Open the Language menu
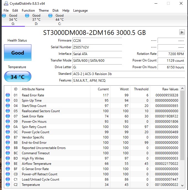 click(80, 11)
